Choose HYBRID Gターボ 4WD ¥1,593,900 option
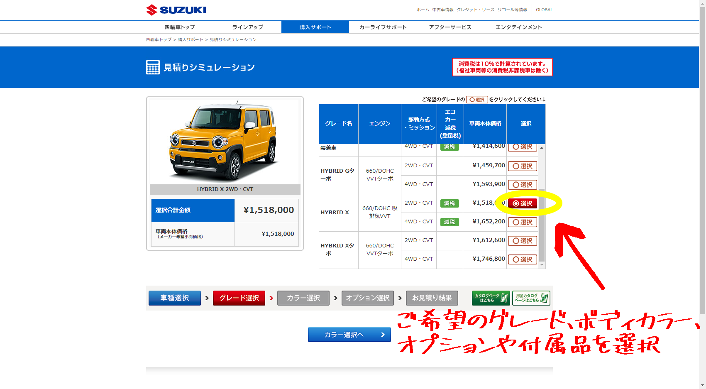This screenshot has height=389, width=706. pos(523,185)
